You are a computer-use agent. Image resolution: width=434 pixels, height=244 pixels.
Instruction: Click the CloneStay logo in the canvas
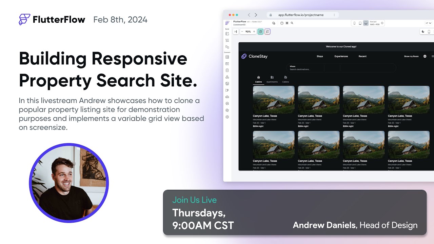254,56
